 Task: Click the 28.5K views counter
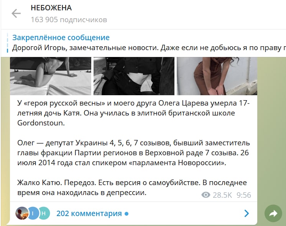point(222,195)
